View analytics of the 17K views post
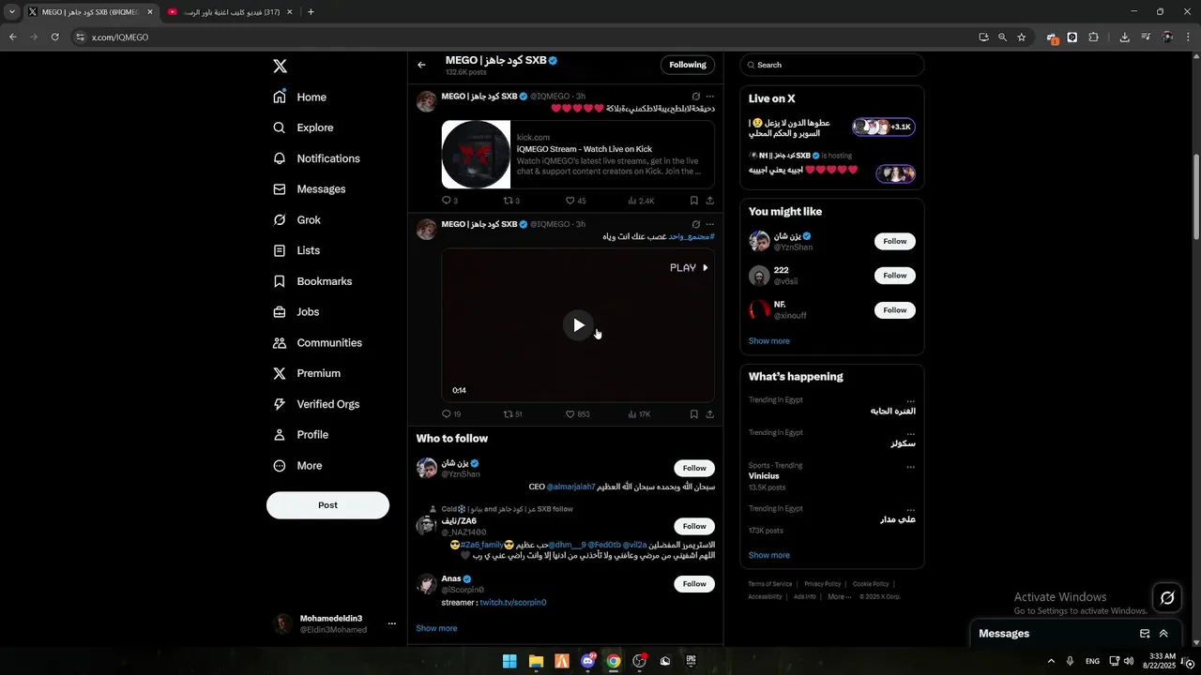The image size is (1201, 675). pos(639,414)
